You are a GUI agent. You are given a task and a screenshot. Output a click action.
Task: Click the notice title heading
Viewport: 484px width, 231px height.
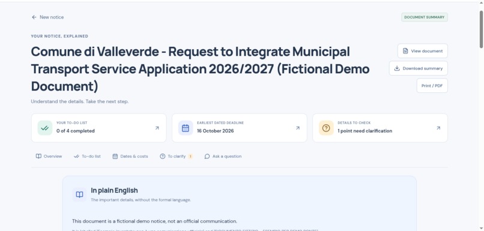pos(200,69)
